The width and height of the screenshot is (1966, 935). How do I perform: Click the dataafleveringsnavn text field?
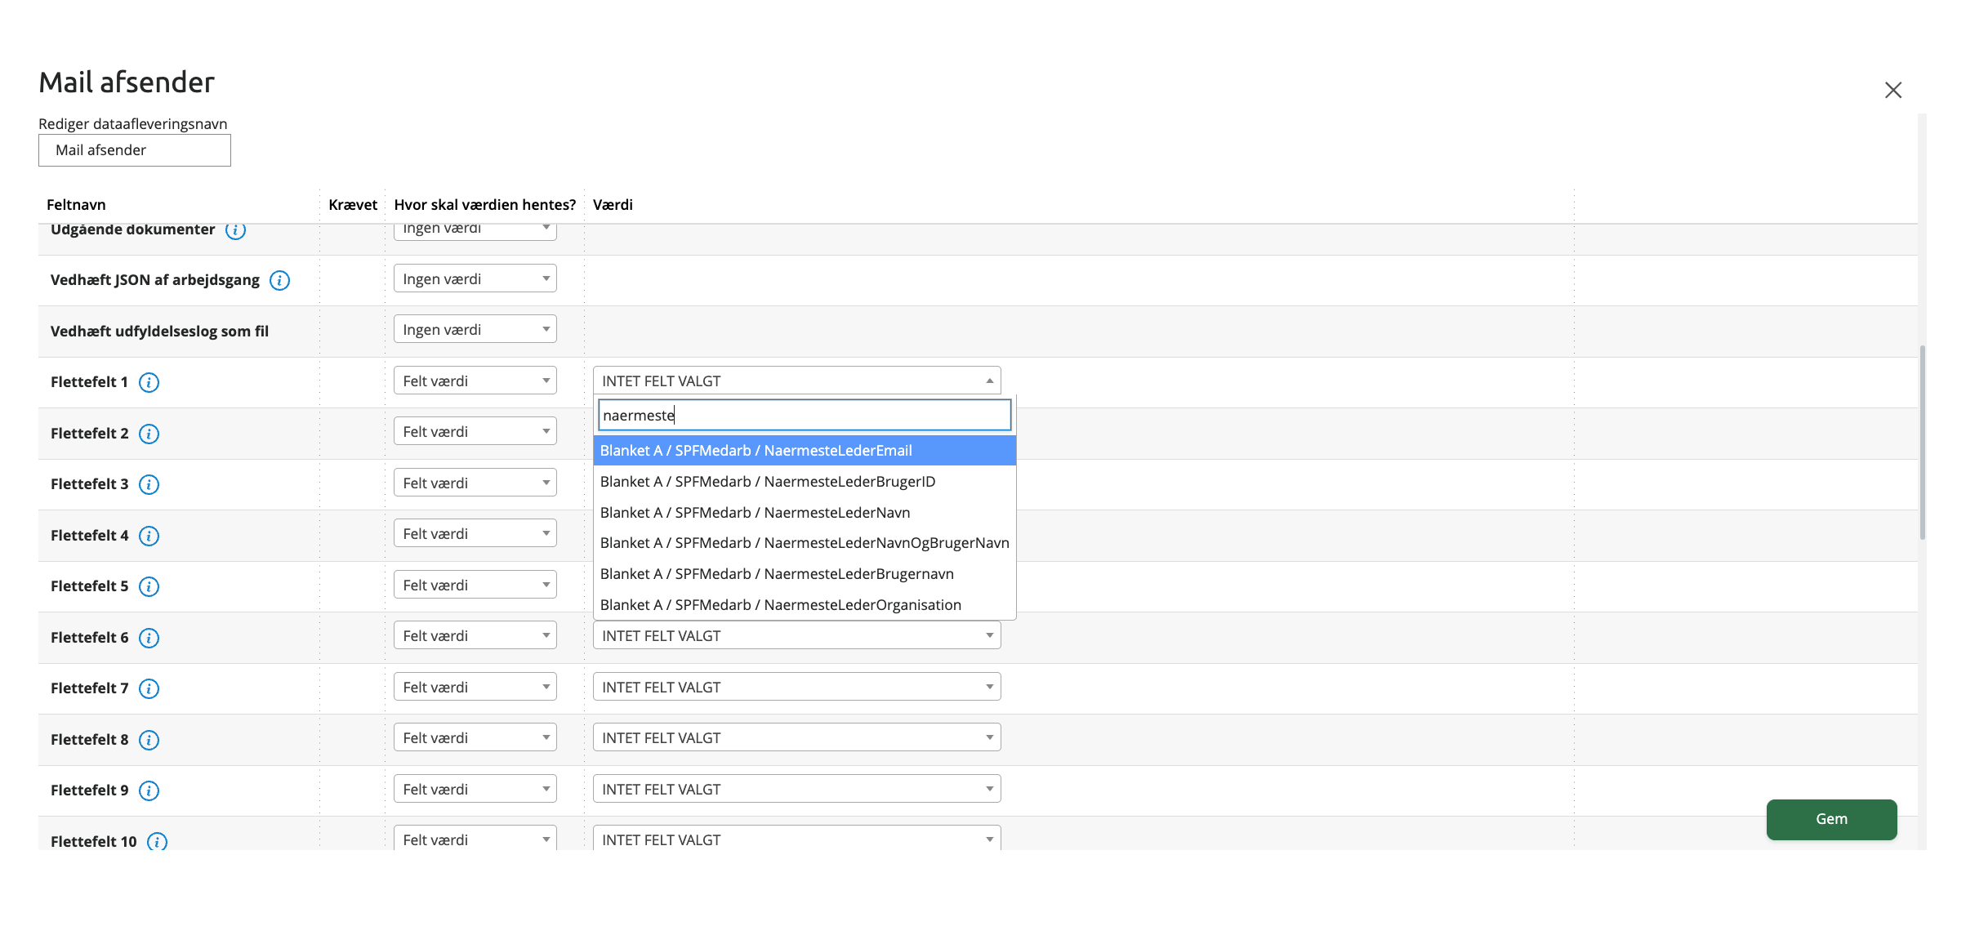[x=135, y=150]
